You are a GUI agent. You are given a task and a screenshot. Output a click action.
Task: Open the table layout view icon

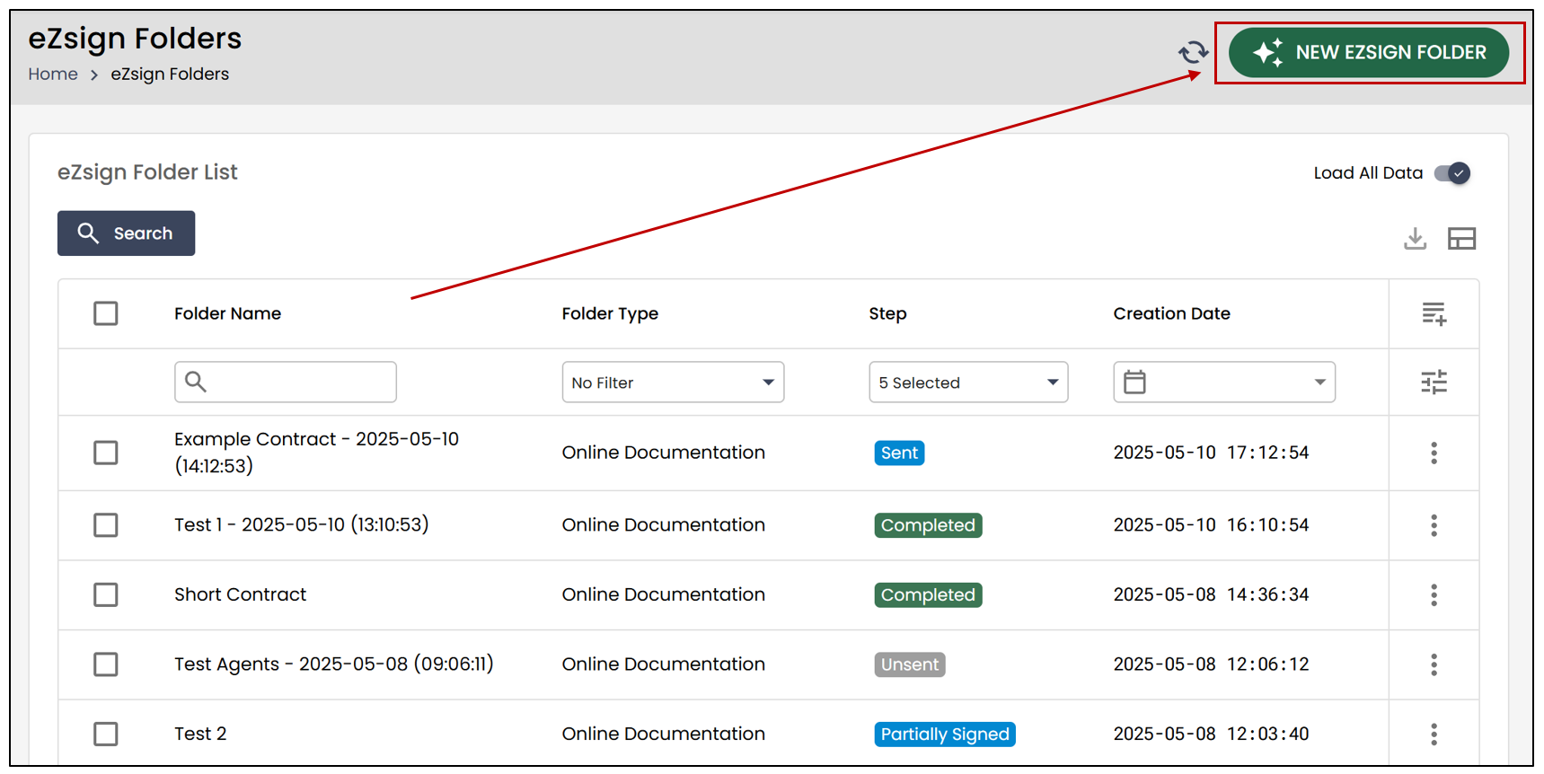coord(1461,239)
